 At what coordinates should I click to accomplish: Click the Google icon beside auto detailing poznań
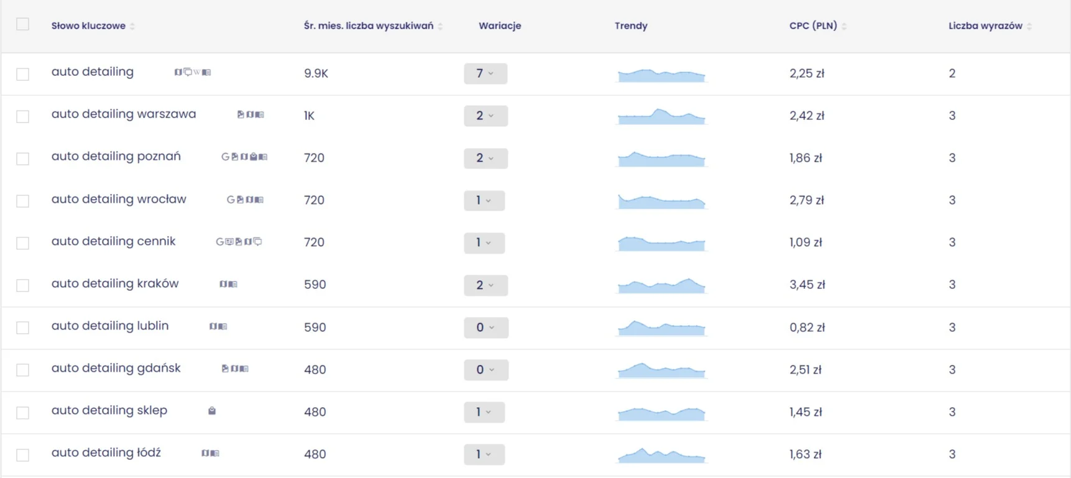click(x=225, y=157)
